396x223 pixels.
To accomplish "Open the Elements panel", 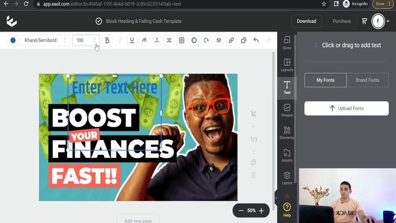I will point(287,133).
